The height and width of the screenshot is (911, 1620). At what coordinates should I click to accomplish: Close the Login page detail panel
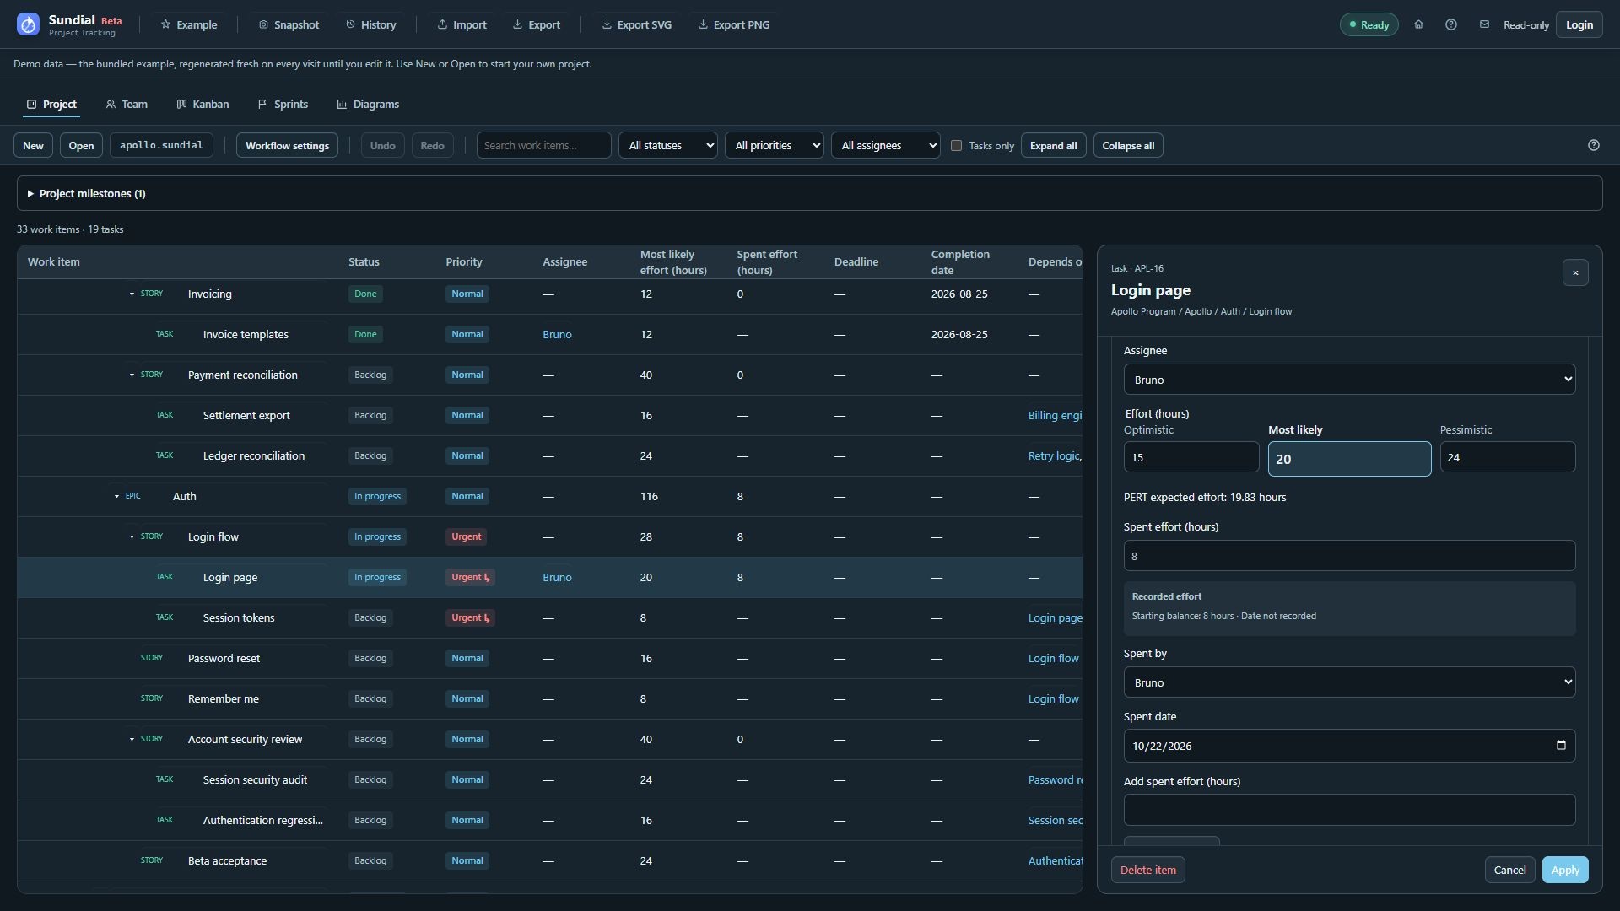[x=1575, y=272]
